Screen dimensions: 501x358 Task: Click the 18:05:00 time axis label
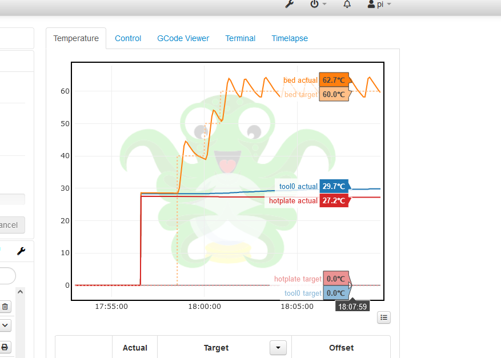pyautogui.click(x=297, y=307)
